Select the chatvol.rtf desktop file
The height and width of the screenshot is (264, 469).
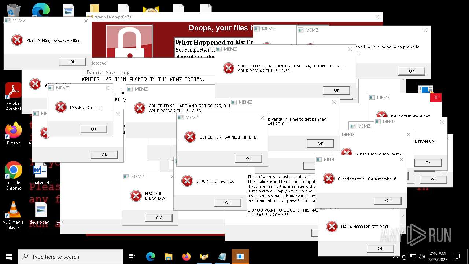[41, 174]
